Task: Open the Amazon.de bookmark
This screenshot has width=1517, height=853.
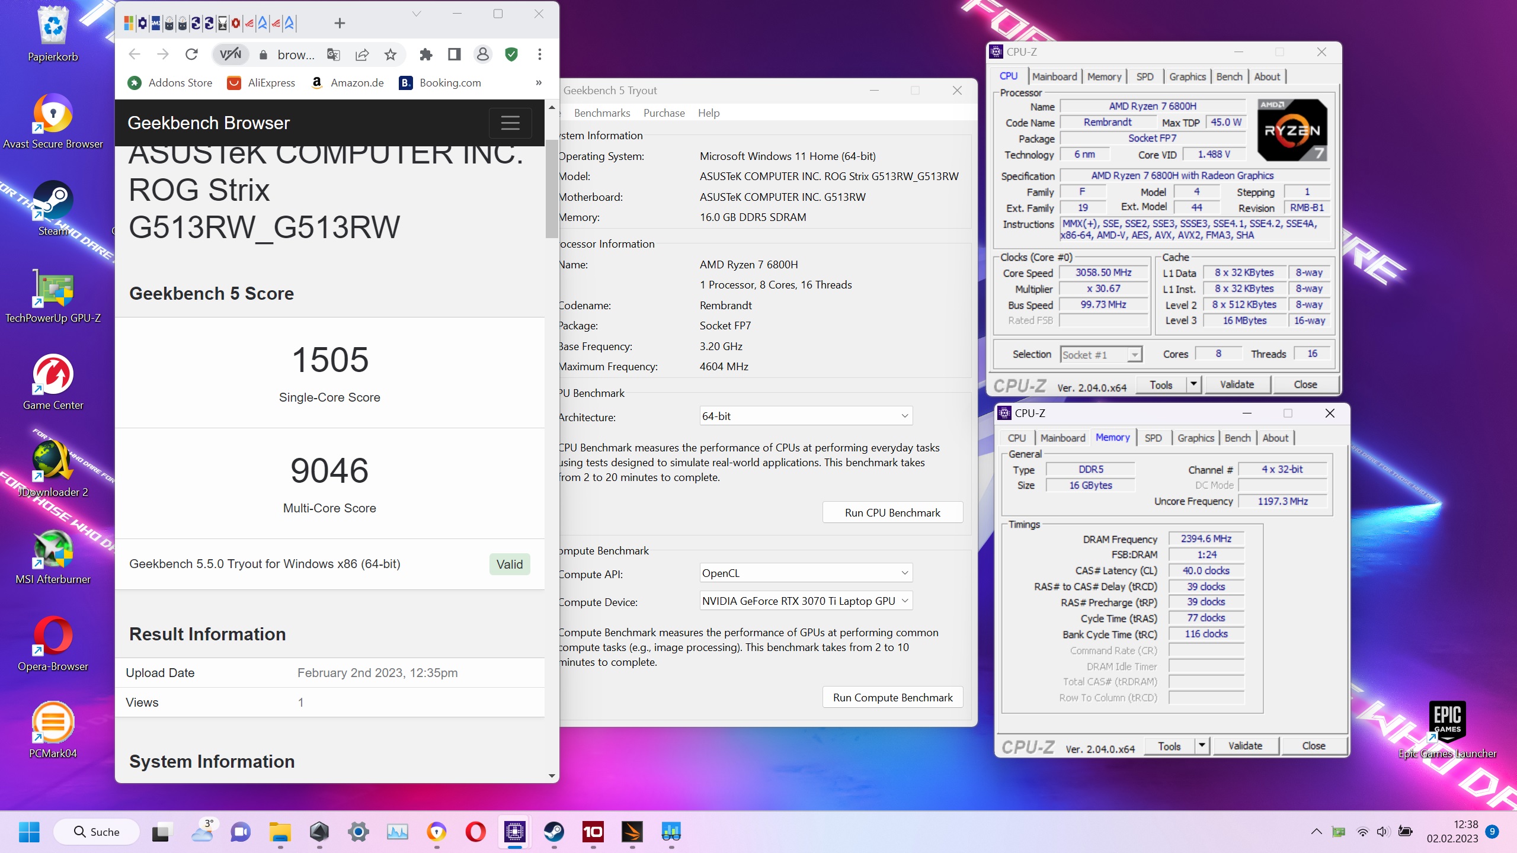Action: [348, 82]
